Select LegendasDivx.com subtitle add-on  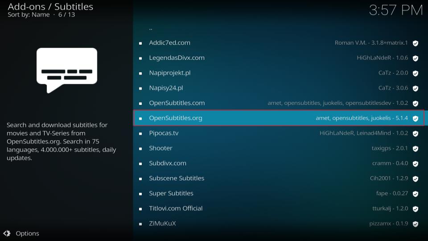177,58
